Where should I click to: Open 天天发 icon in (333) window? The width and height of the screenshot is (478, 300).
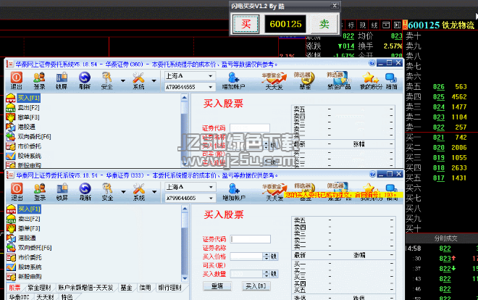274,191
